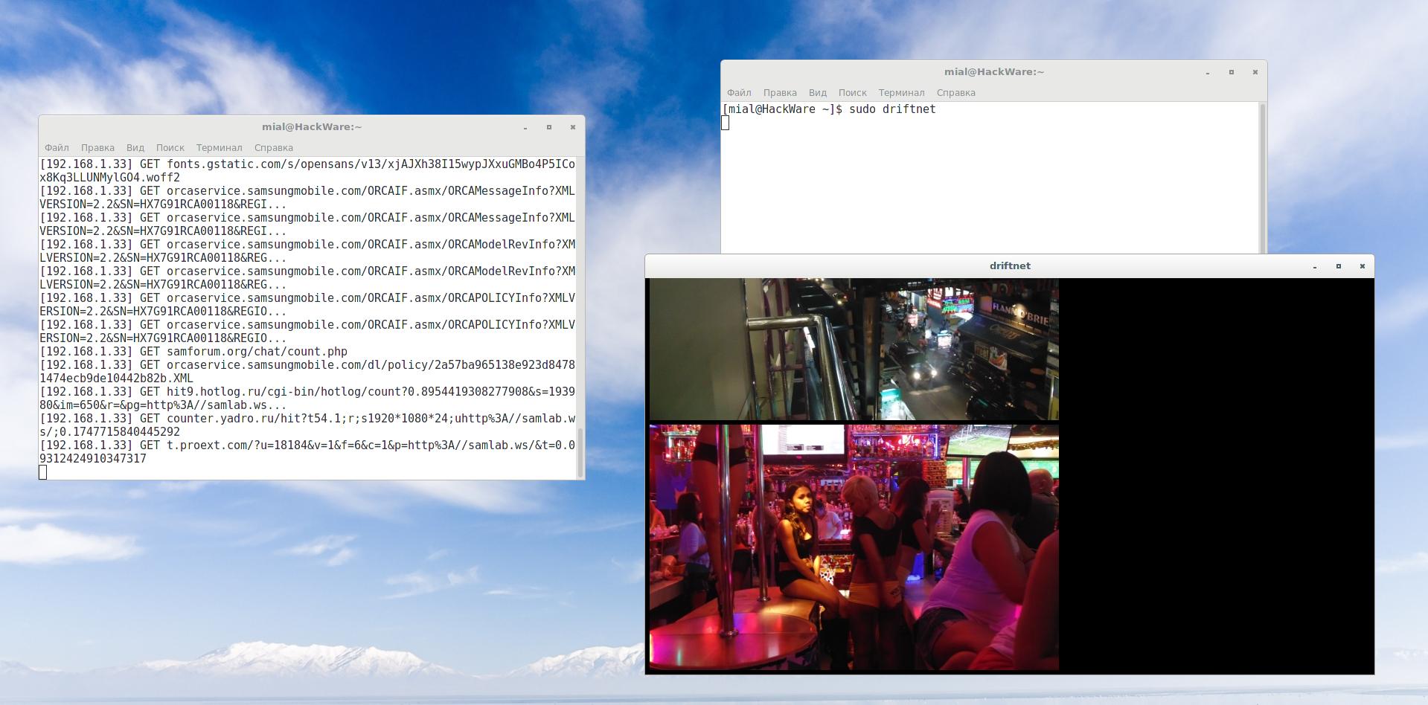The height and width of the screenshot is (705, 1428).
Task: Open Терминал menu in GET request log terminal
Action: [219, 148]
